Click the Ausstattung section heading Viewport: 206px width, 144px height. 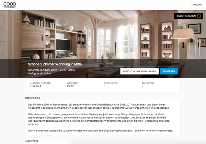pos(32,141)
